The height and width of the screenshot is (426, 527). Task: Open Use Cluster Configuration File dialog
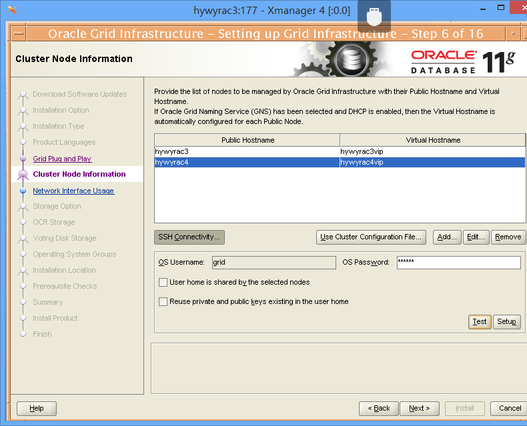371,237
